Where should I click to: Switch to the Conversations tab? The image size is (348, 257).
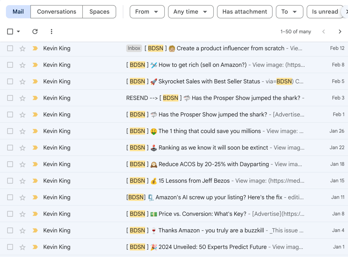click(x=57, y=12)
